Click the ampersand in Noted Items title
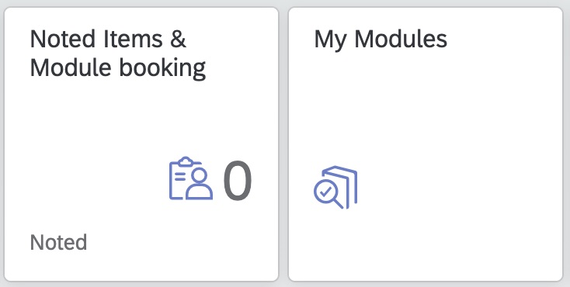Image resolution: width=570 pixels, height=287 pixels. [178, 39]
